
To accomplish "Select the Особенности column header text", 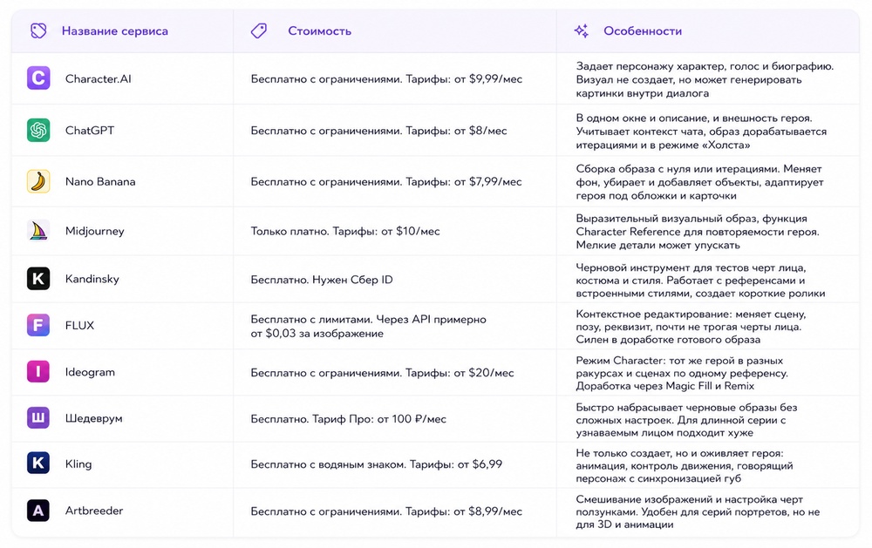I will click(x=643, y=31).
